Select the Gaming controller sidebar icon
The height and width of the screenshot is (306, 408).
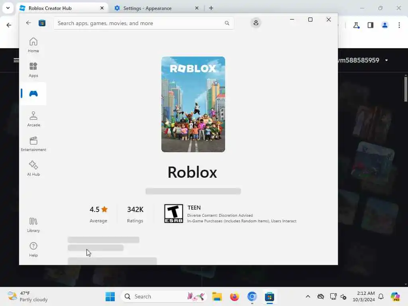pos(33,94)
